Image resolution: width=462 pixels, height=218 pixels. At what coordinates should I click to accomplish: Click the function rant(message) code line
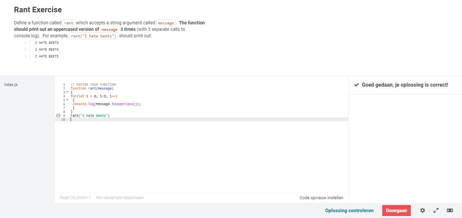click(92, 88)
